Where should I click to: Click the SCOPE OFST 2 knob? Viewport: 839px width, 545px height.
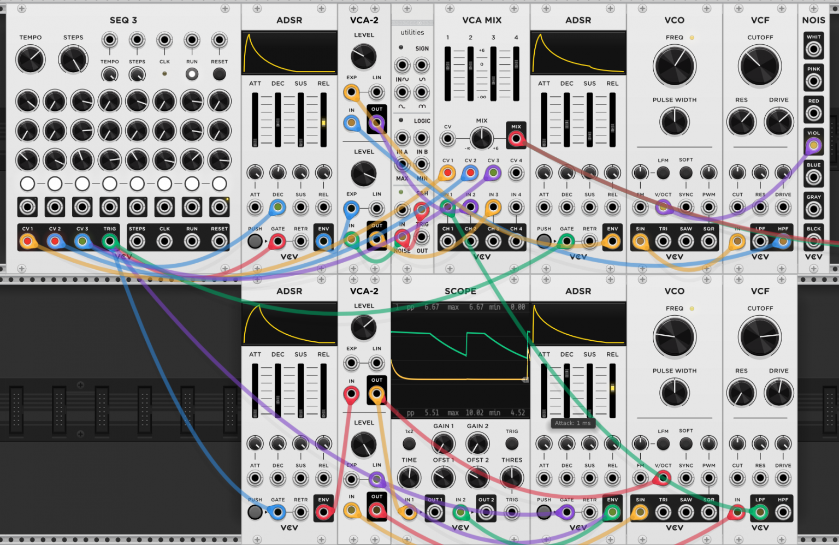[477, 478]
